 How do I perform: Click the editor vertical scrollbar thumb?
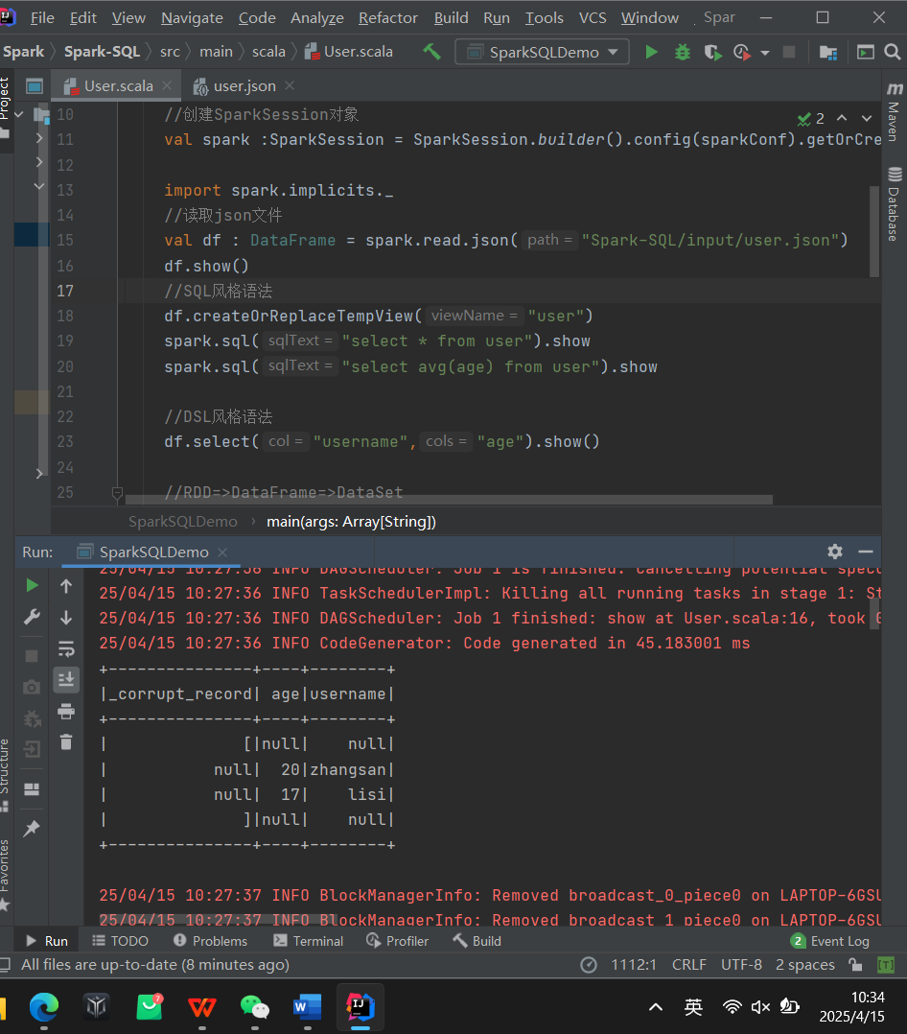[x=874, y=231]
